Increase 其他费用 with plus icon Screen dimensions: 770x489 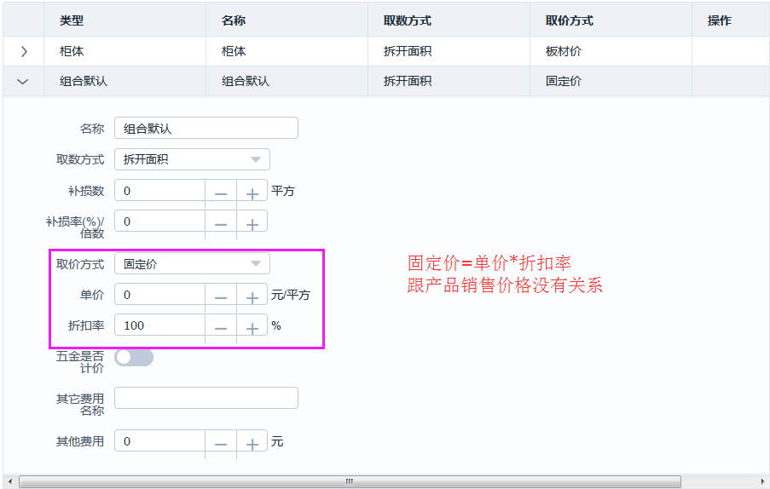point(252,444)
